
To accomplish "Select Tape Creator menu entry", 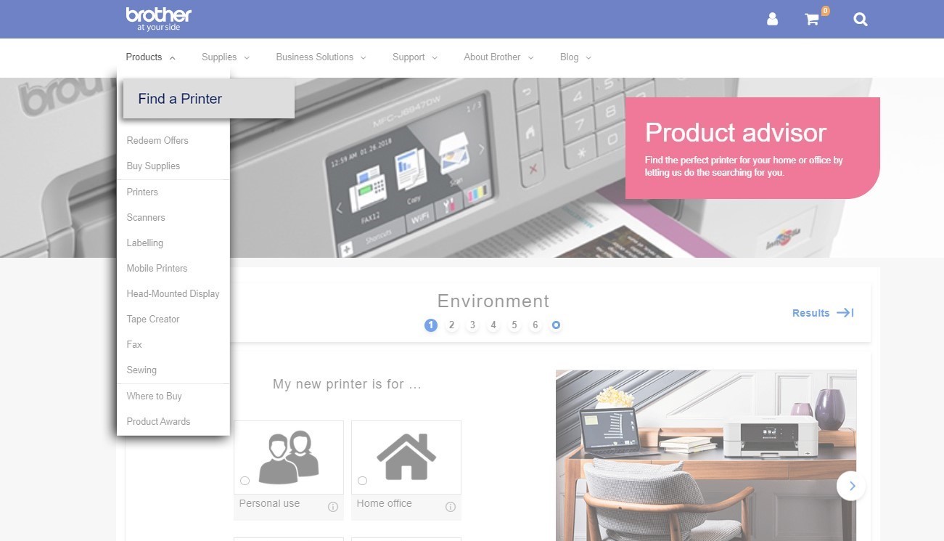I will 153,319.
